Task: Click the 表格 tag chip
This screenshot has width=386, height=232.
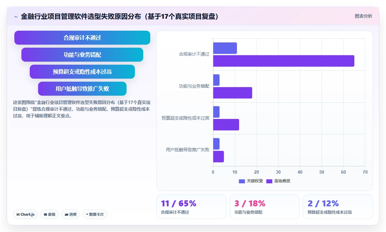Action: (49, 214)
